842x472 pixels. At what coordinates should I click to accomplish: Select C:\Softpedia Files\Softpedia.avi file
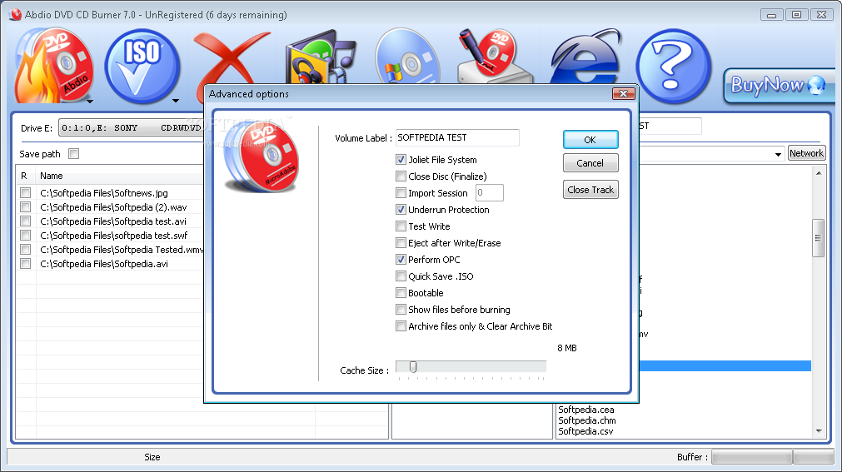pyautogui.click(x=104, y=264)
